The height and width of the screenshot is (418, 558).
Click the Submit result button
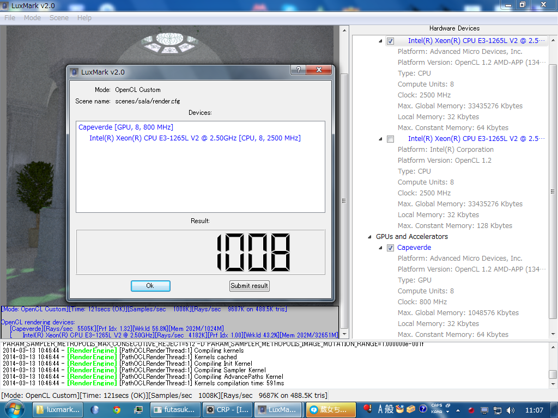(250, 286)
